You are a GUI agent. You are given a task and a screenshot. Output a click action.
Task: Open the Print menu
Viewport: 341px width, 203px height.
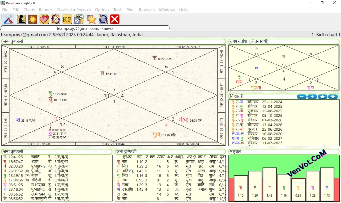pyautogui.click(x=131, y=10)
